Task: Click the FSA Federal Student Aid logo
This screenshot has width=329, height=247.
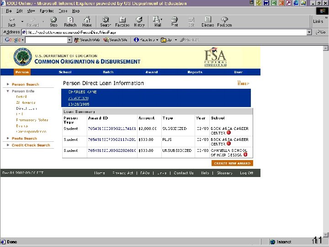Action: coord(216,57)
